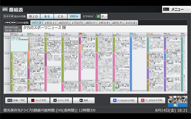
Task: Click the カスタム予約 pause-icon button
Action: pos(61,100)
